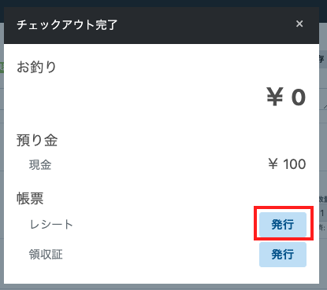Click the partially hidden 保存 button behind dialog

pyautogui.click(x=323, y=59)
